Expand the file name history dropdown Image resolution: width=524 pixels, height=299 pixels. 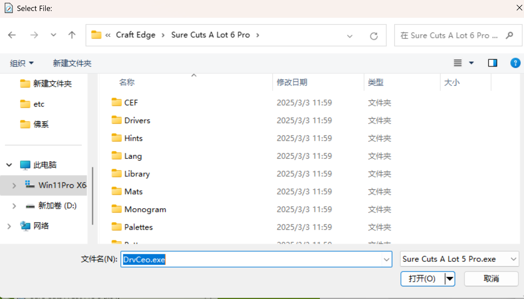386,259
